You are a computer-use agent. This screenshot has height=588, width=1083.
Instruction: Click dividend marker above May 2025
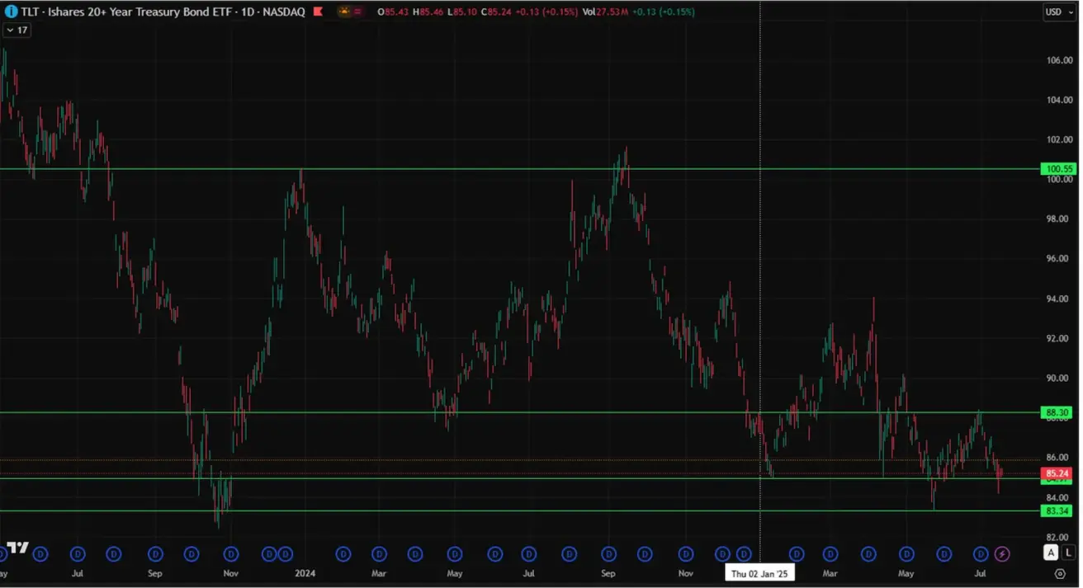point(906,553)
